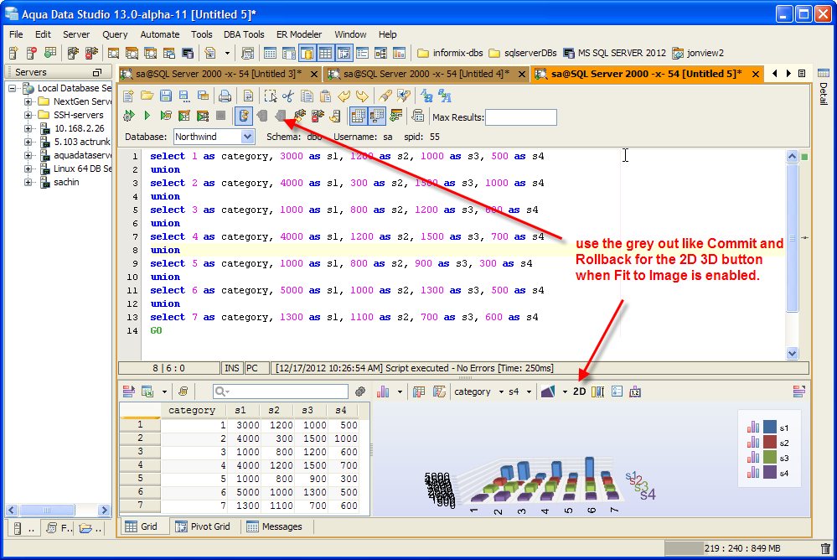This screenshot has width=837, height=560.
Task: Click the Max Results input field
Action: coord(521,117)
